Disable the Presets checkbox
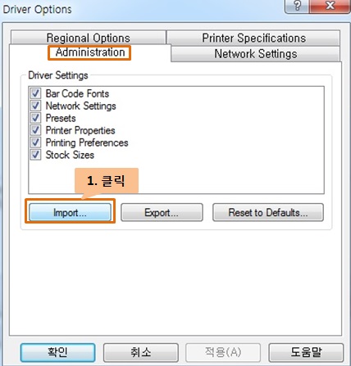Screen dimensions: 351x366 click(35, 118)
